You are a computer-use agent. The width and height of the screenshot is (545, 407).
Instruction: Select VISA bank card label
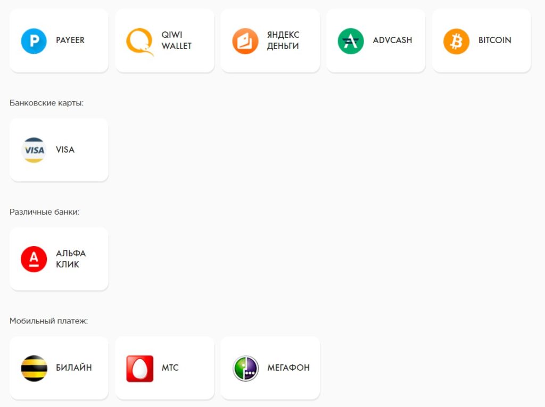[65, 150]
